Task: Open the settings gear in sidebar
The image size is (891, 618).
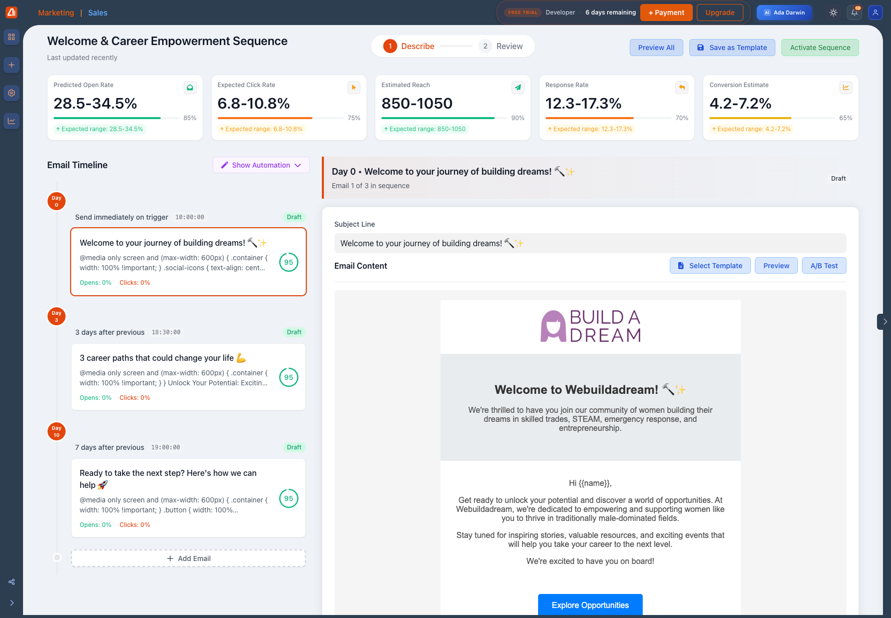Action: tap(12, 93)
